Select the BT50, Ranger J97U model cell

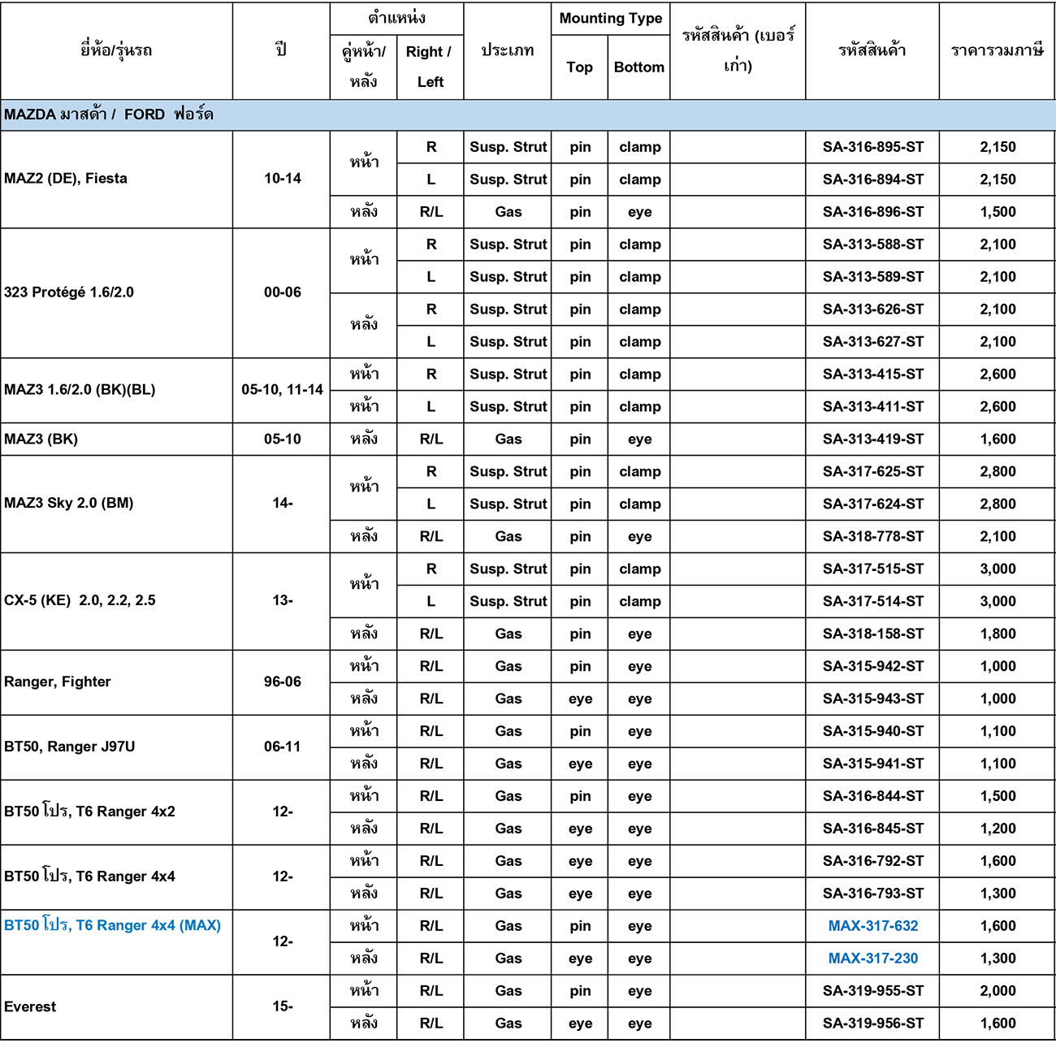[x=116, y=747]
